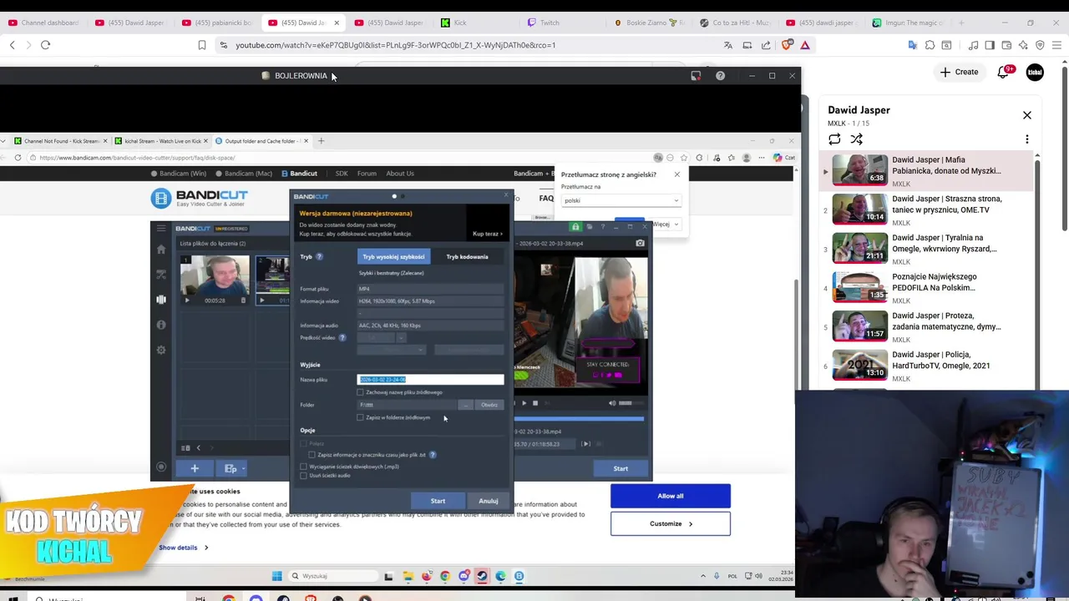Click the help icon next to Prędkość wideo
Image resolution: width=1069 pixels, height=601 pixels.
pos(342,338)
